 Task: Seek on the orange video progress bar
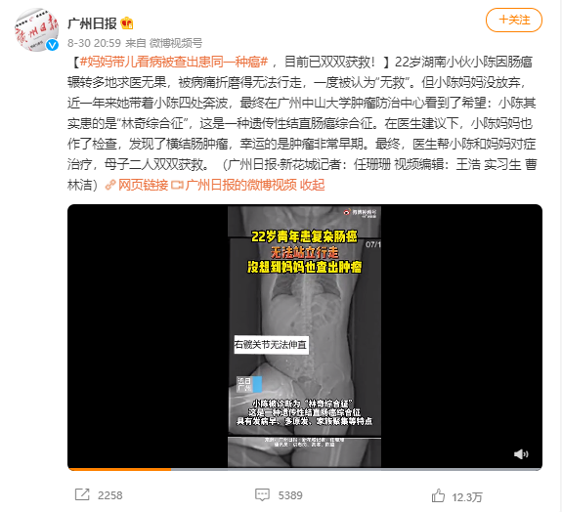click(305, 469)
